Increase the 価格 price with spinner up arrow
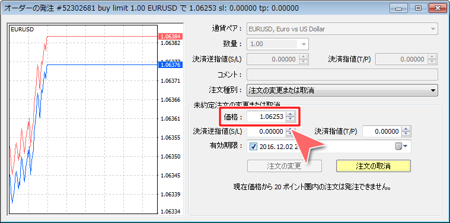Screen dimensions: 450x223 (291, 114)
